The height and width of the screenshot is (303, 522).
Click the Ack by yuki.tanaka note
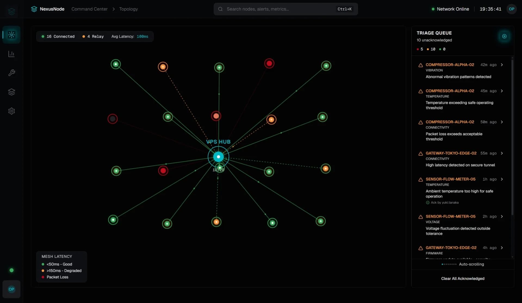[x=442, y=203]
